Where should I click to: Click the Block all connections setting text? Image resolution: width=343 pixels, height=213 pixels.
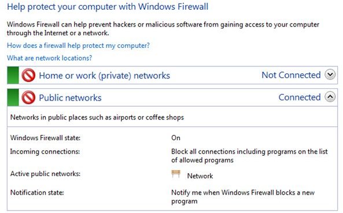point(249,156)
